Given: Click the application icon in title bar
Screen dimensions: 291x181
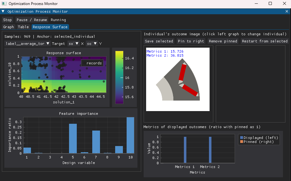Looking at the screenshot, I should (x=4, y=3).
